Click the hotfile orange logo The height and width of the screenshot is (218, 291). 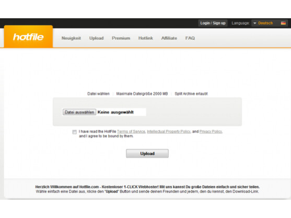[x=28, y=37]
